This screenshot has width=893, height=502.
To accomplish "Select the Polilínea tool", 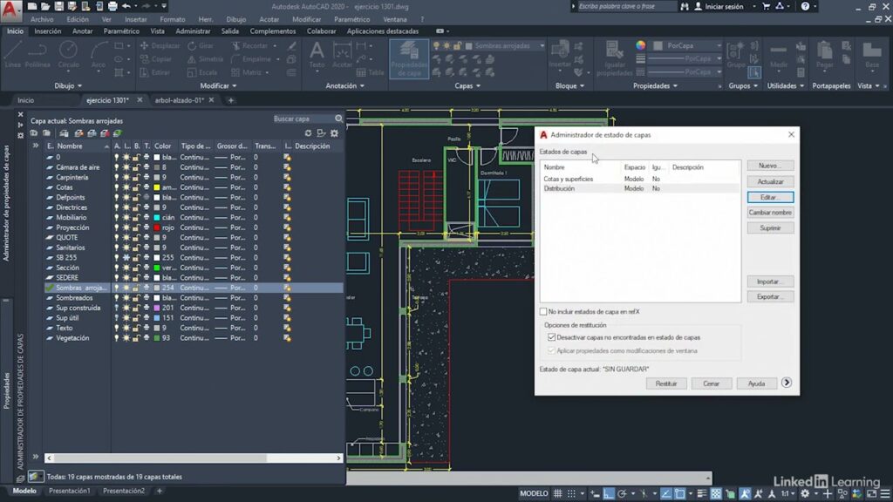I will [x=38, y=55].
